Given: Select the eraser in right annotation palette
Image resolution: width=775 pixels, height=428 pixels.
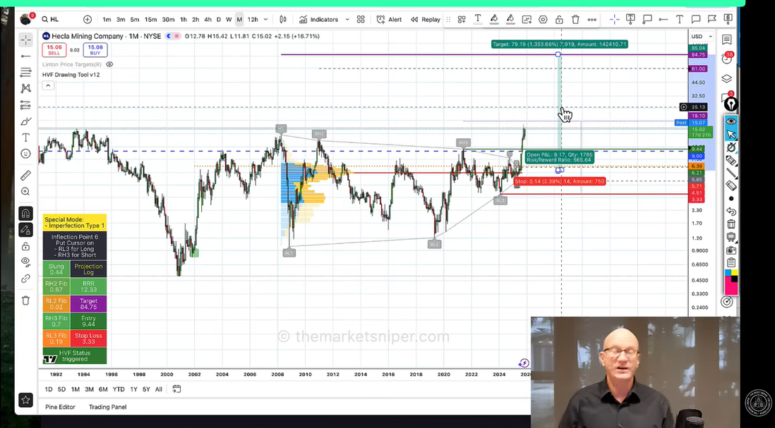Looking at the screenshot, I should pyautogui.click(x=731, y=185).
